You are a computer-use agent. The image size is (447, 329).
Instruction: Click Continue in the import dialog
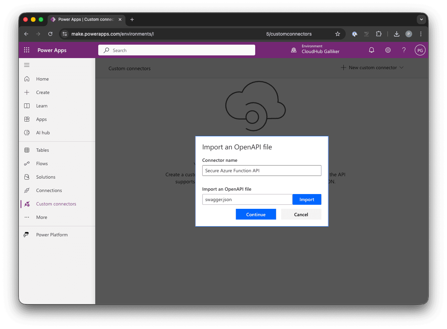tap(256, 214)
